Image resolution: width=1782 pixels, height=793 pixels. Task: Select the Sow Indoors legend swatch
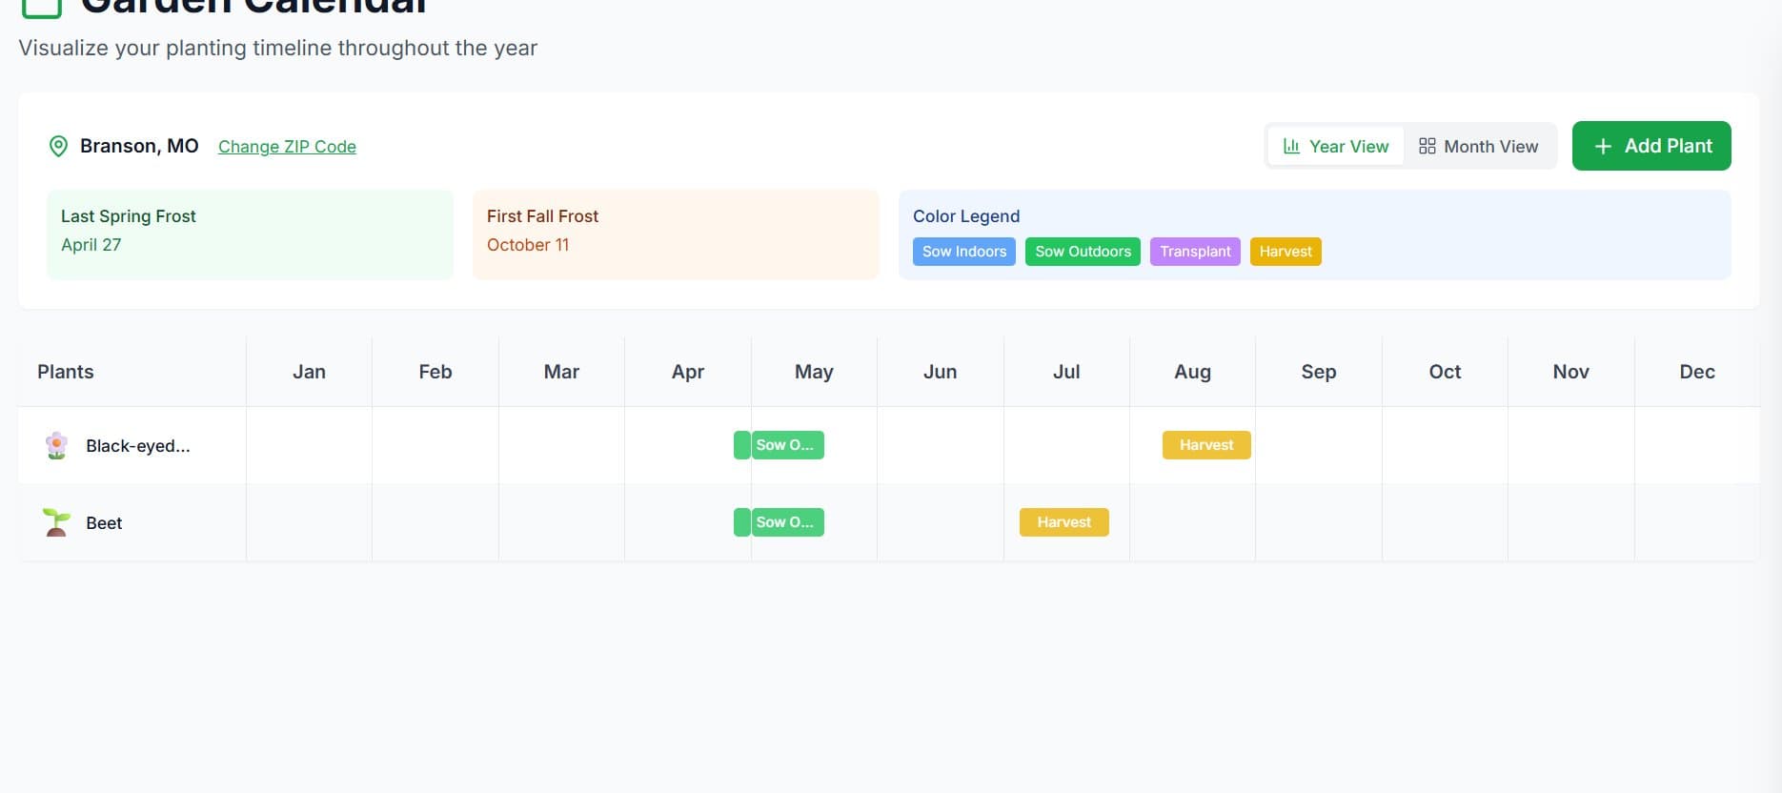pos(963,252)
